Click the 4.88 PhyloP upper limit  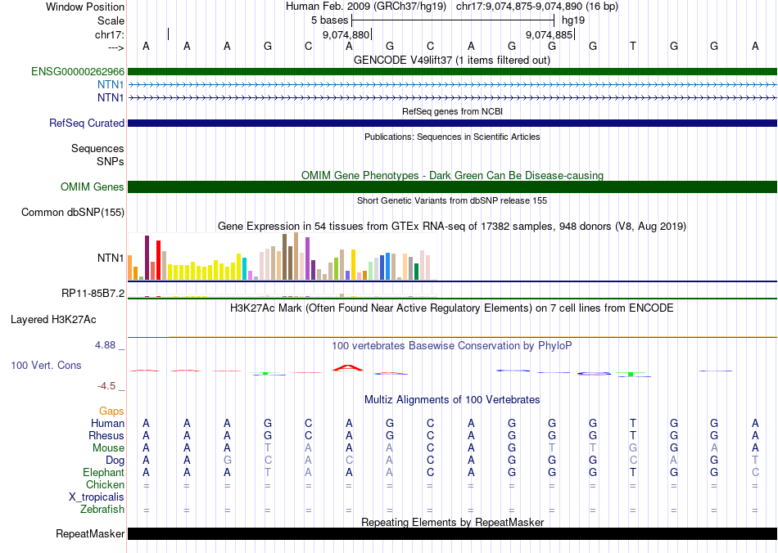click(105, 345)
